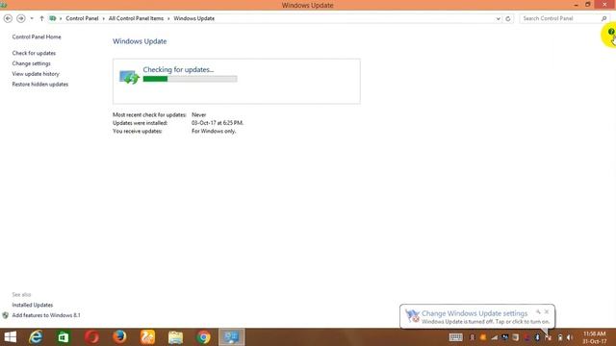Launch Firefox from taskbar
Image resolution: width=616 pixels, height=346 pixels.
pos(119,337)
